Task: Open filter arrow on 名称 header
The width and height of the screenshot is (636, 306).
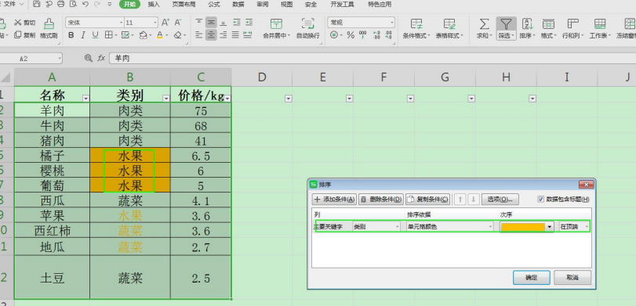Action: click(x=85, y=99)
